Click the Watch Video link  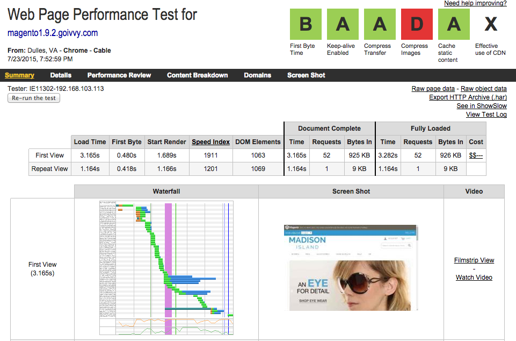[x=474, y=278]
